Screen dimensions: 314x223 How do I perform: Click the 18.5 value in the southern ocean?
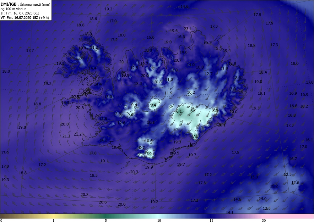tap(94, 176)
